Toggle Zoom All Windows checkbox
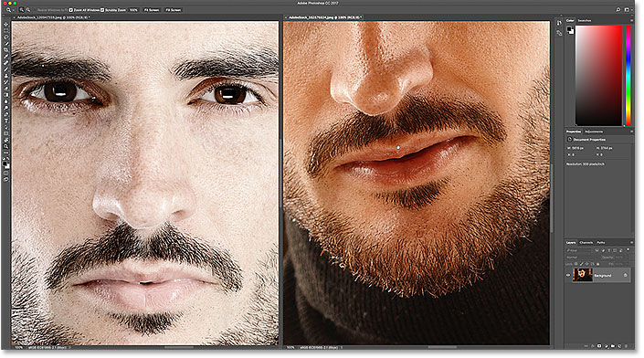644x358 pixels. click(x=70, y=10)
